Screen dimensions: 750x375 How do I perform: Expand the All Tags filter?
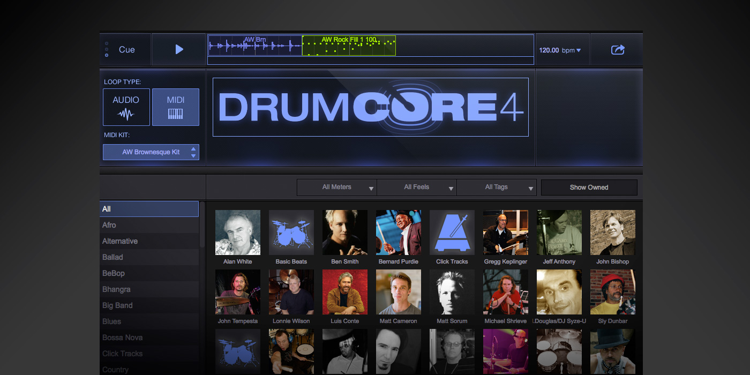coord(497,187)
